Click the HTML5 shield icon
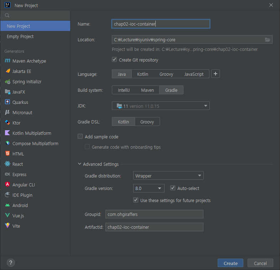Screen dimensions: 280x270 (7, 153)
